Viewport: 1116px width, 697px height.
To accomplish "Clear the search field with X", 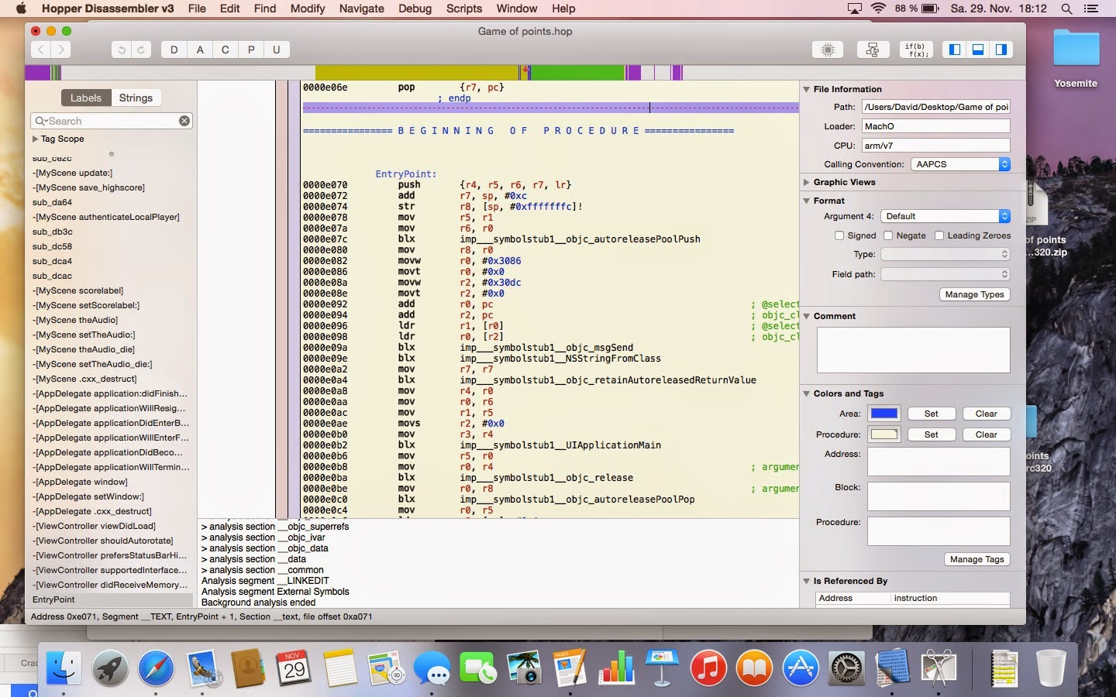I will 184,121.
